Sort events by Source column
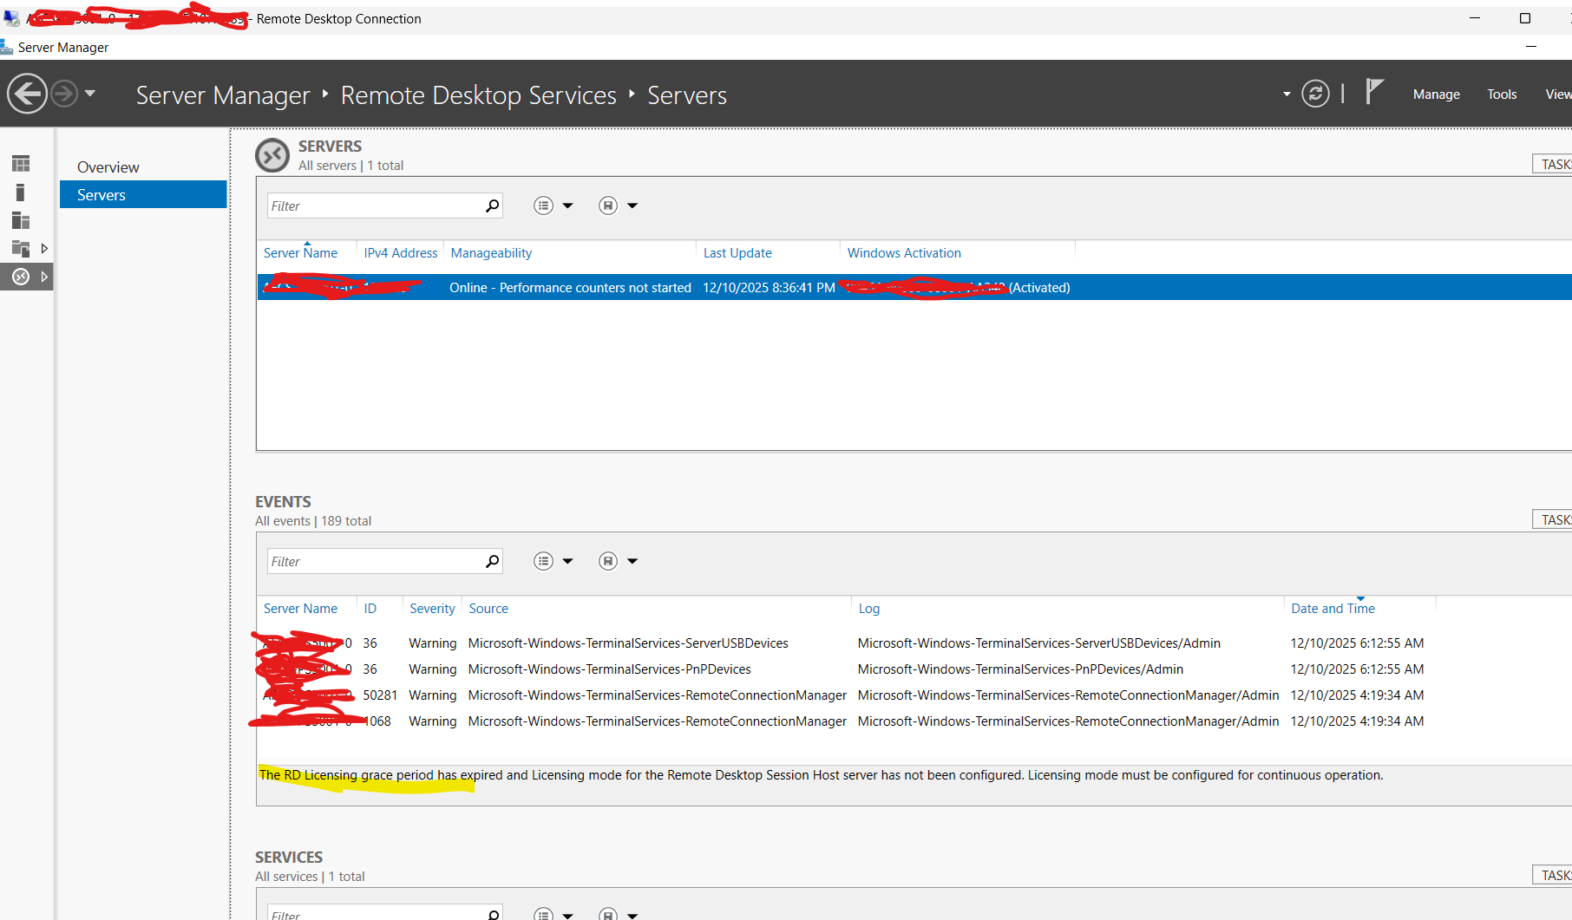The image size is (1572, 920). coord(488,609)
